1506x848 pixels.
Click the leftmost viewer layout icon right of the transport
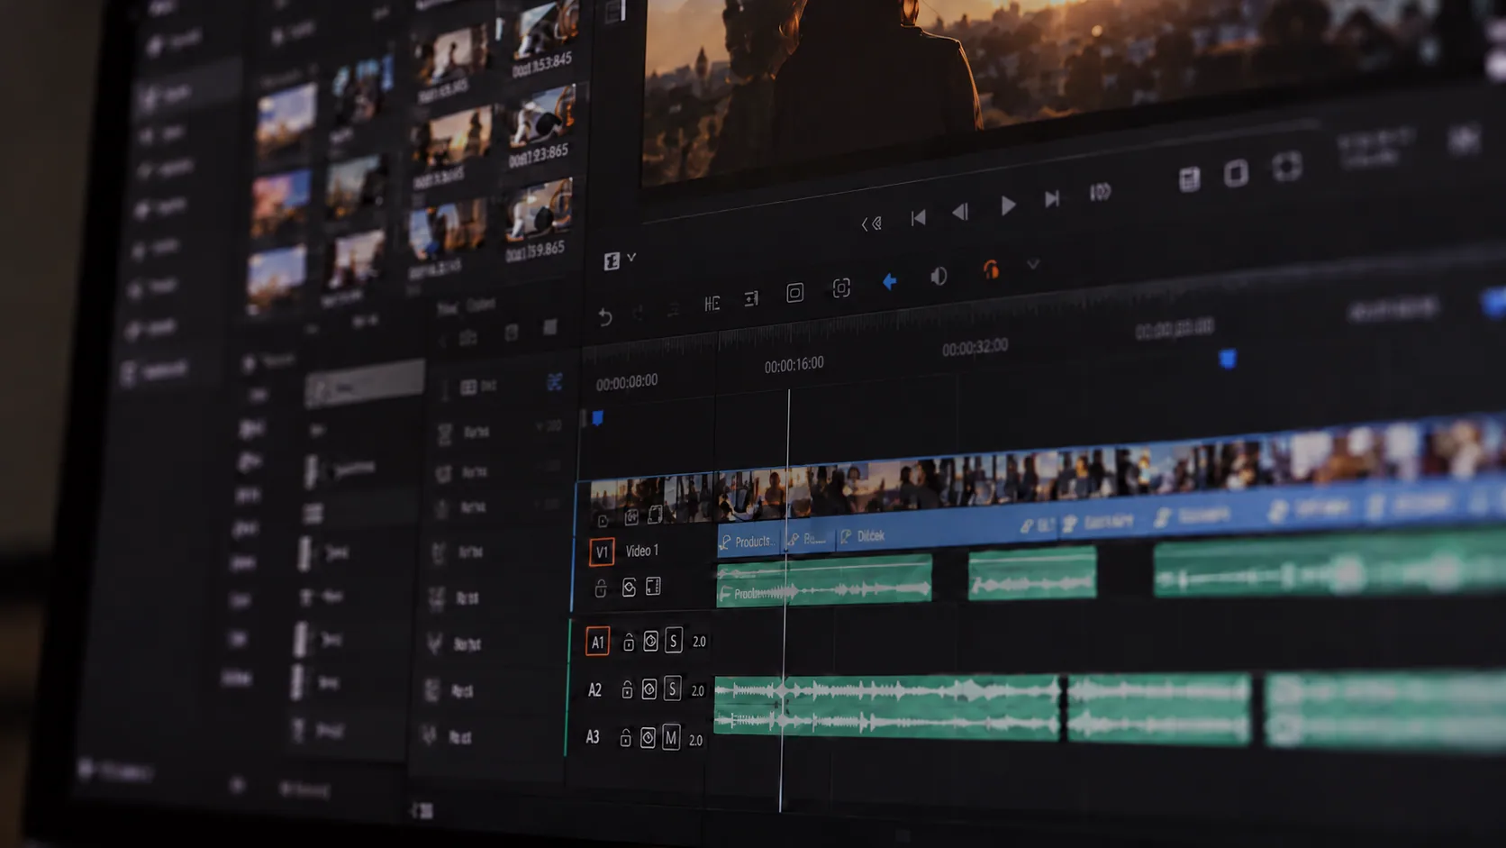[x=1189, y=179]
